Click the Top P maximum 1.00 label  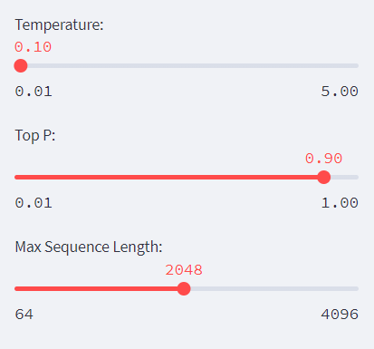tap(340, 203)
